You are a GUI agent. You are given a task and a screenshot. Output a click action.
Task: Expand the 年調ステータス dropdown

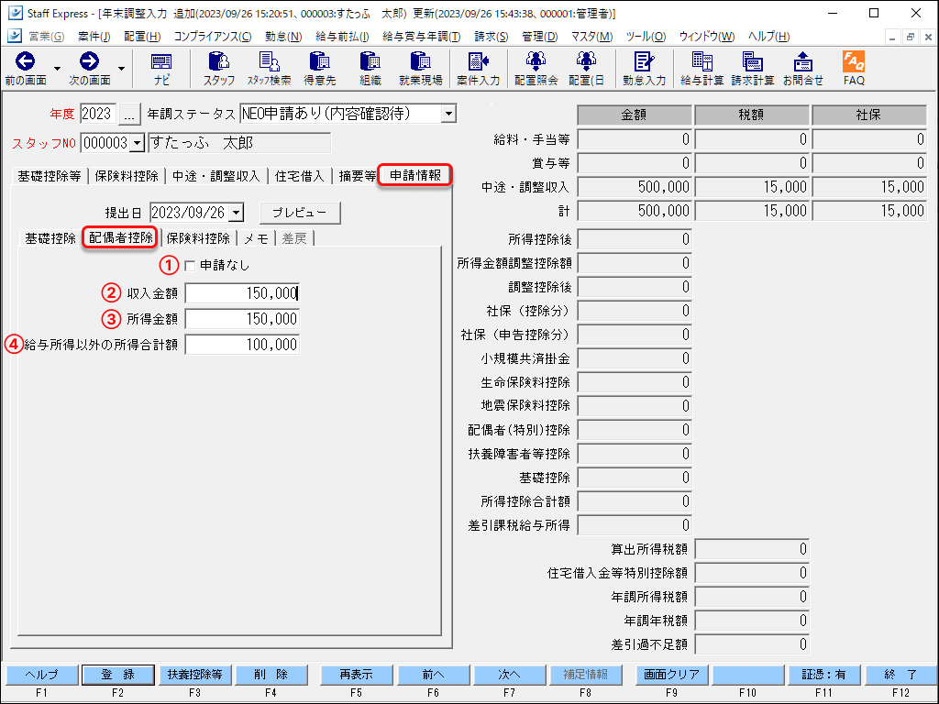[x=447, y=114]
